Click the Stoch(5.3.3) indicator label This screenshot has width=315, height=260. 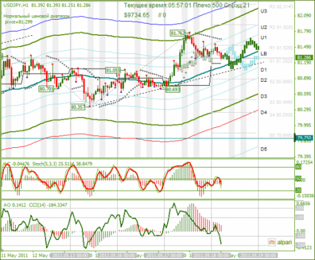[x=45, y=164]
